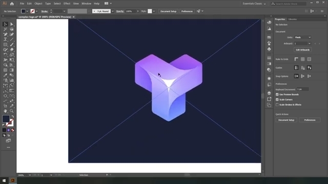Viewport: 328px width, 184px height.
Task: Enable Scale Strokes & Effects
Action: click(277, 105)
